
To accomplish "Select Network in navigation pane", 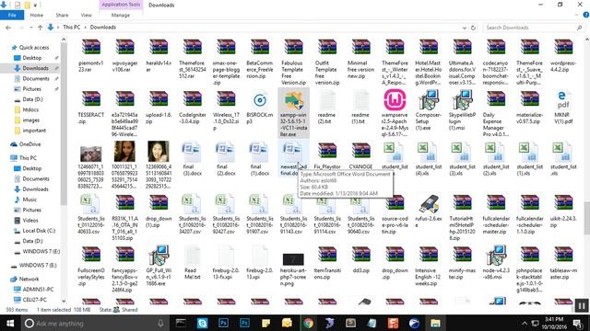I will tap(29, 279).
